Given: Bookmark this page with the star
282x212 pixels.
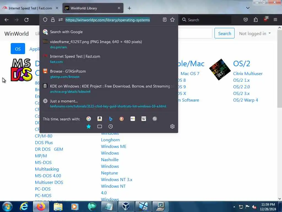Looking at the screenshot, I should tap(172, 20).
